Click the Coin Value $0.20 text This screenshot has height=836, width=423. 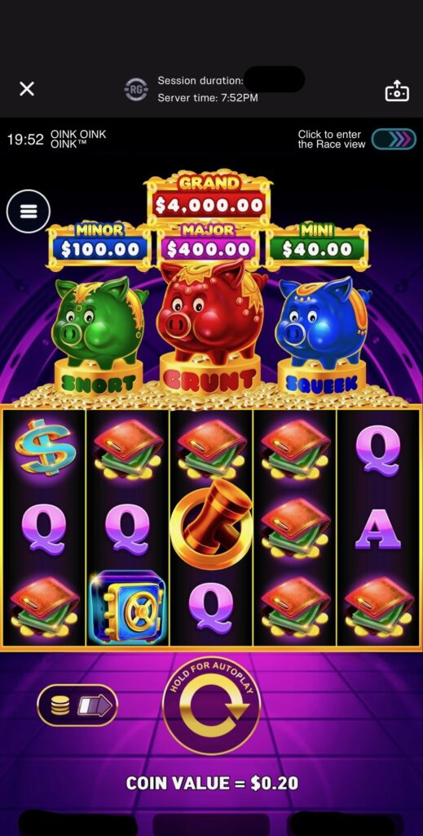[x=212, y=783]
